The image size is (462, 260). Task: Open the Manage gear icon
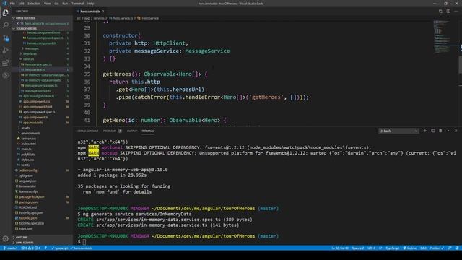6,238
